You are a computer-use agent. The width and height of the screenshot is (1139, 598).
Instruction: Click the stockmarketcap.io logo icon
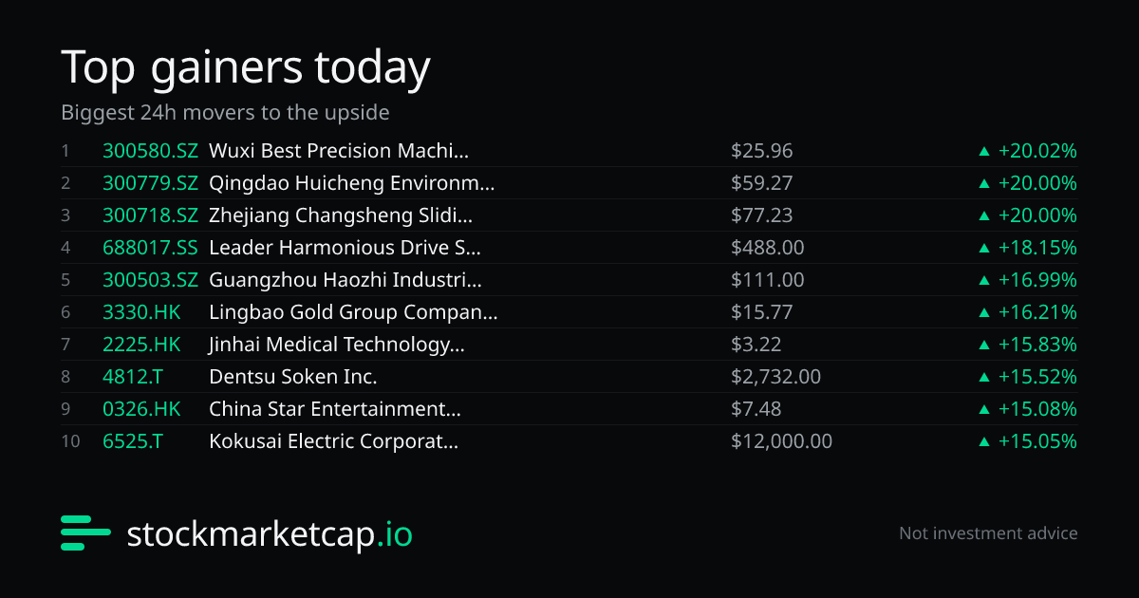click(86, 533)
